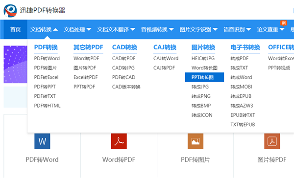Choose HEIC转JPG under 图片转换
This screenshot has width=294, height=178.
coord(203,58)
